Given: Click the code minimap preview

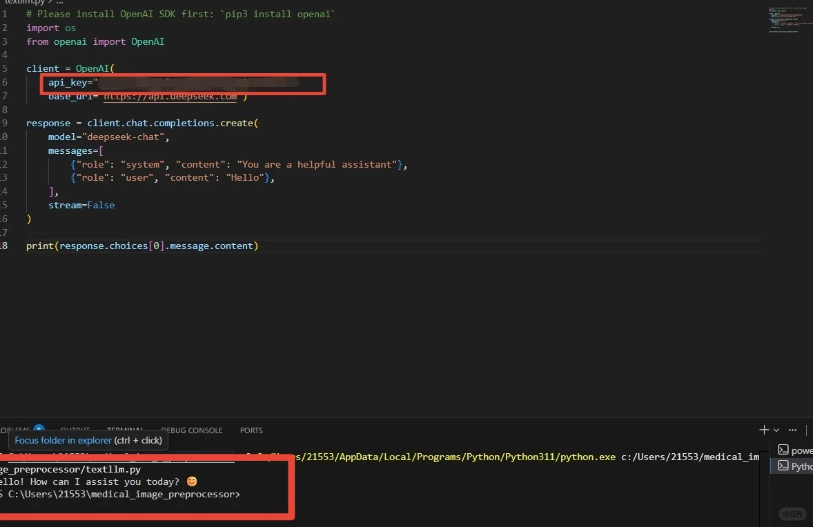Looking at the screenshot, I should [787, 19].
